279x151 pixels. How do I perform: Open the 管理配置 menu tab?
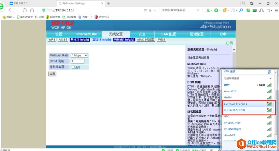point(197,34)
